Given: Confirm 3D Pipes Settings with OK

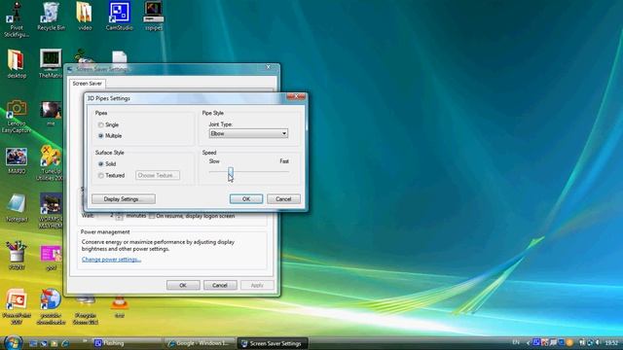Looking at the screenshot, I should tap(246, 199).
